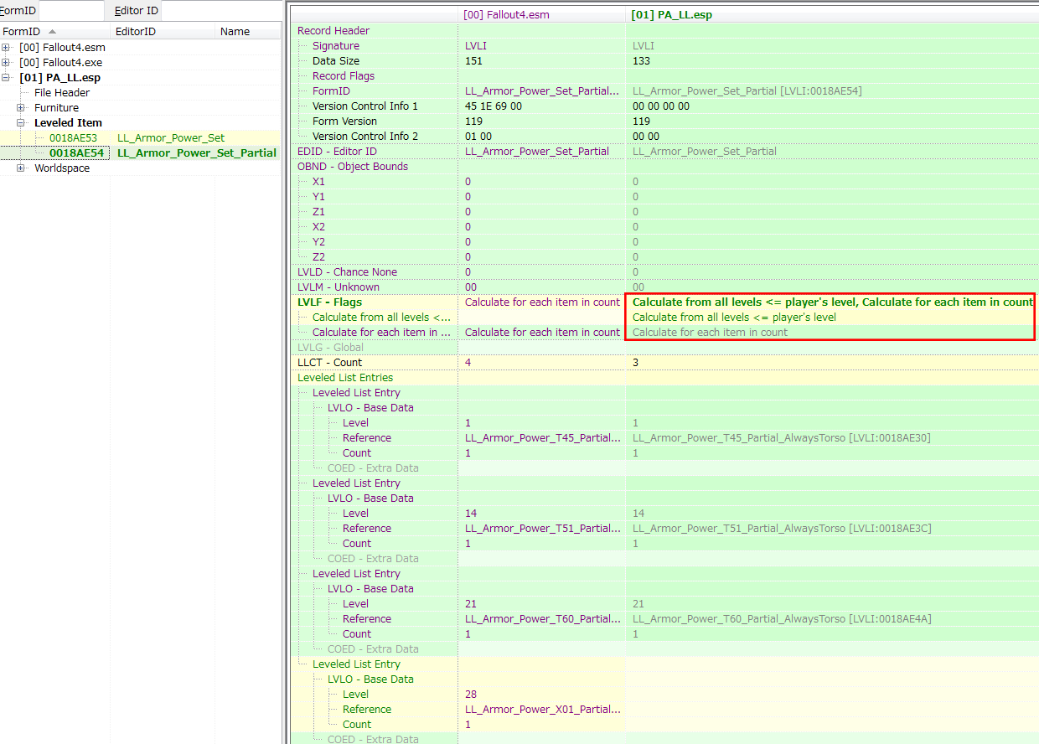
Task: Click Level value 28 in Fallout4.esm column
Action: click(x=471, y=694)
